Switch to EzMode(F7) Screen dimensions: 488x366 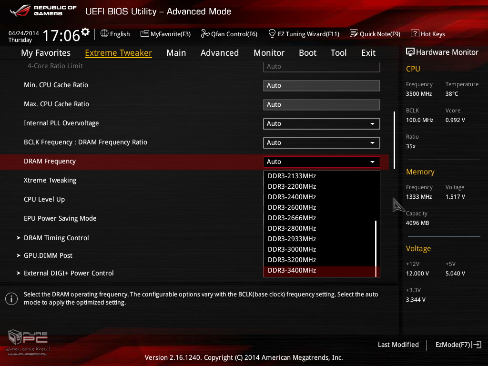tap(458, 345)
